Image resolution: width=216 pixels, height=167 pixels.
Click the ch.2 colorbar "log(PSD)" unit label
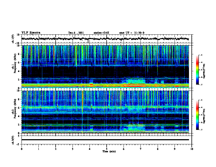point(204,116)
